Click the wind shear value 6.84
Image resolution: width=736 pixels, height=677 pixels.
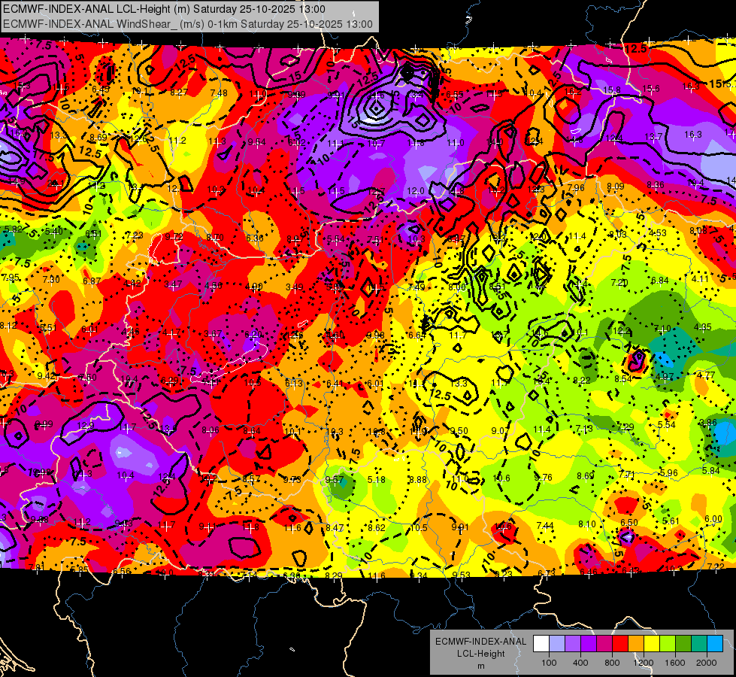pyautogui.click(x=659, y=281)
